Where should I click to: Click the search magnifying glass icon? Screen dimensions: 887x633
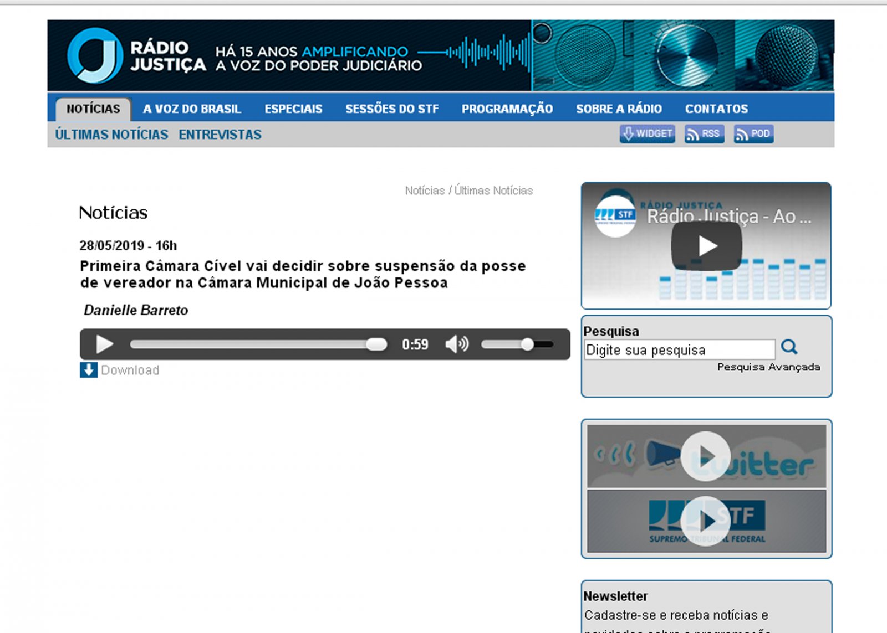tap(789, 347)
